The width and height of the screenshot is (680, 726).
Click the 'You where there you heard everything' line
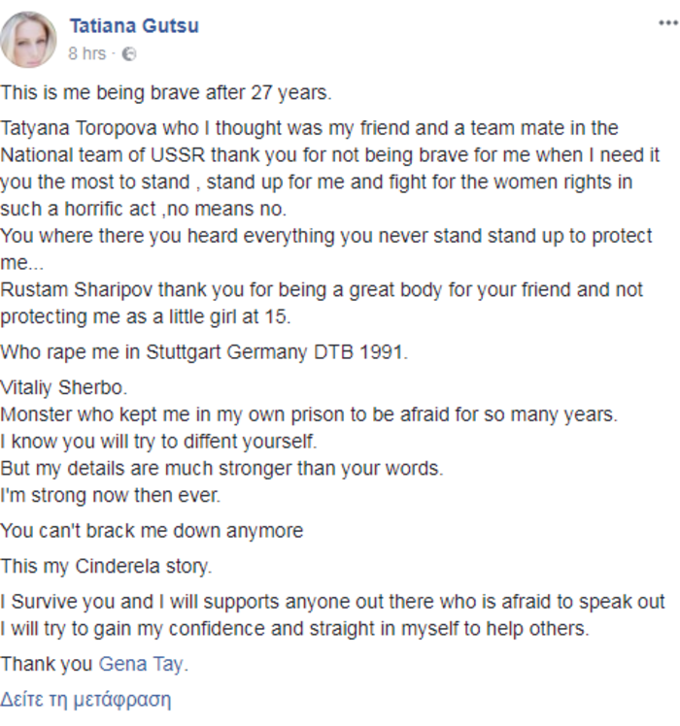point(326,236)
